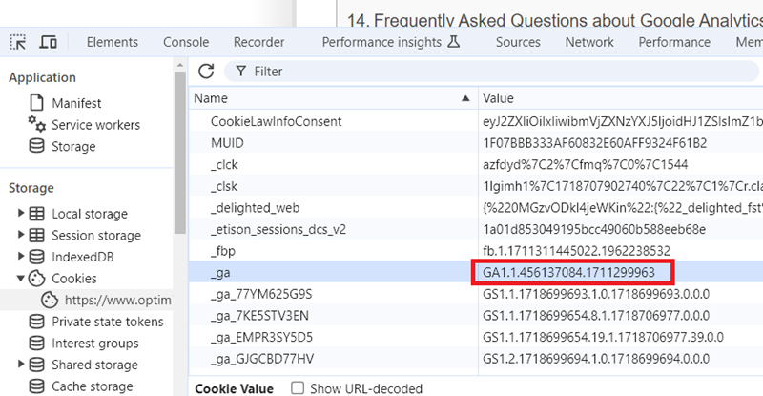Image resolution: width=763 pixels, height=396 pixels.
Task: Select the CookieLawInfoConsent cookie row
Action: pos(476,121)
